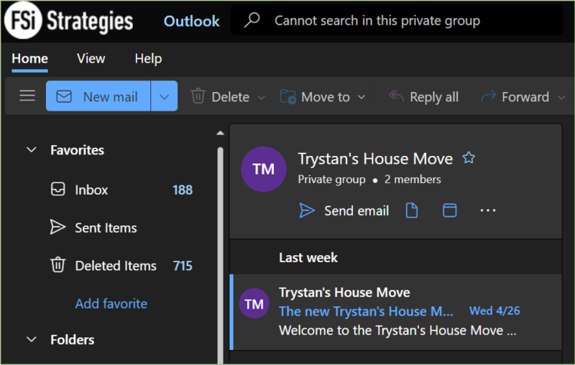Switch to the Home tab

click(x=29, y=59)
